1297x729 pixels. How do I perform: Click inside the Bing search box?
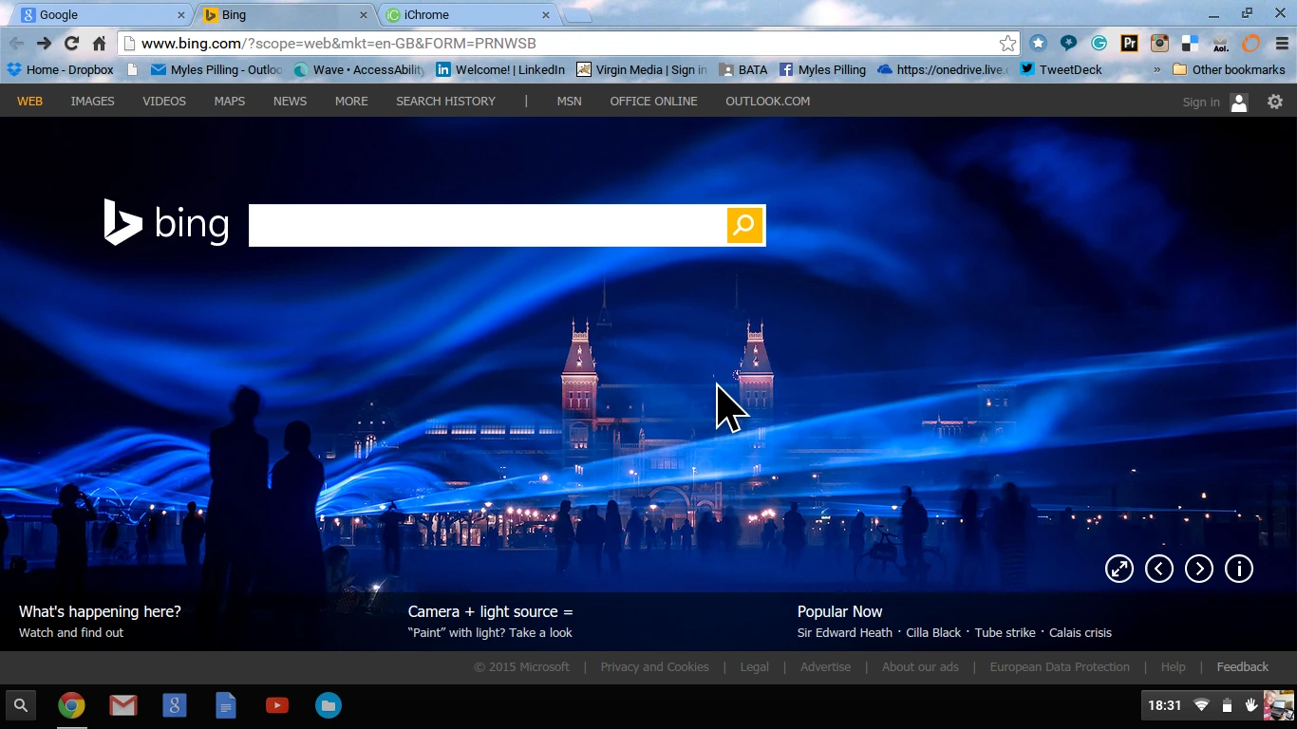pos(486,225)
